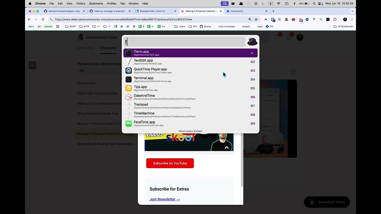Open DateAndTime preference pane result
381x214 pixels.
(190, 97)
